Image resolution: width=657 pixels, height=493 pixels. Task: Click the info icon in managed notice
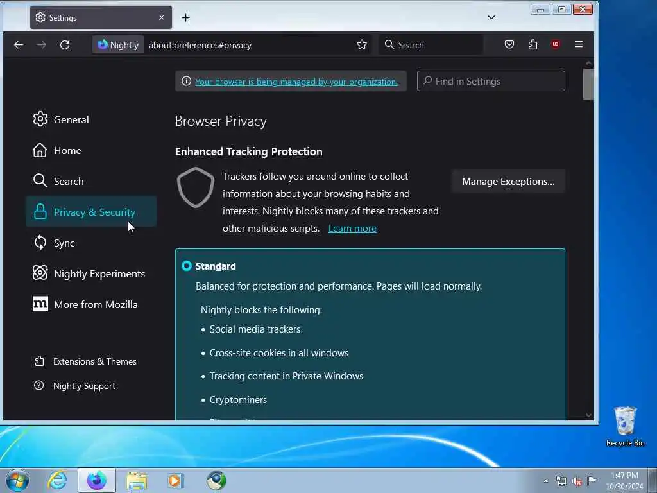click(187, 82)
